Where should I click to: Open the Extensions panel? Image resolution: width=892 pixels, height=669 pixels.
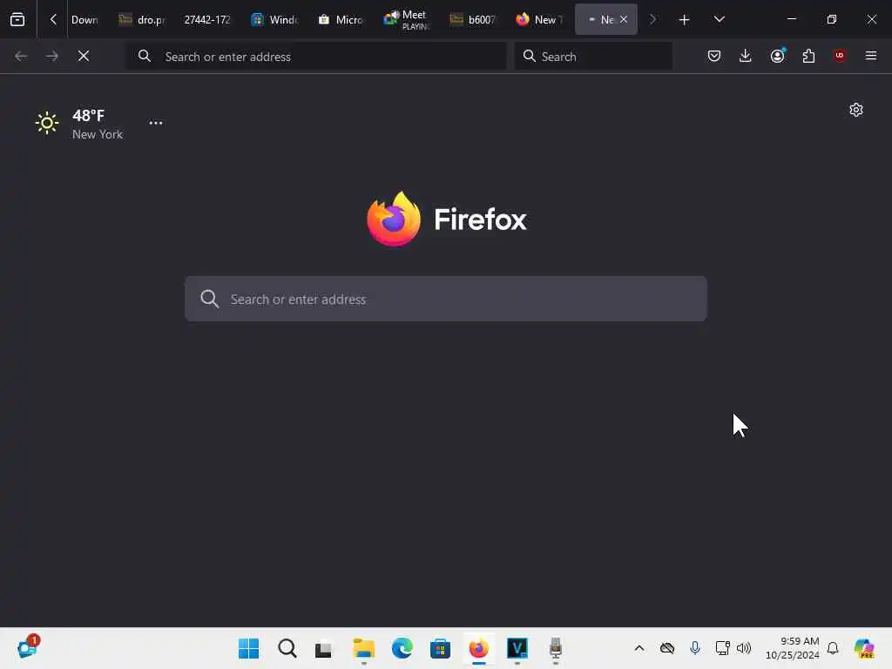808,56
